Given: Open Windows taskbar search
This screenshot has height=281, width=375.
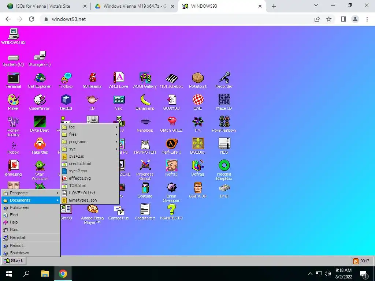Looking at the screenshot, I should tap(26, 274).
